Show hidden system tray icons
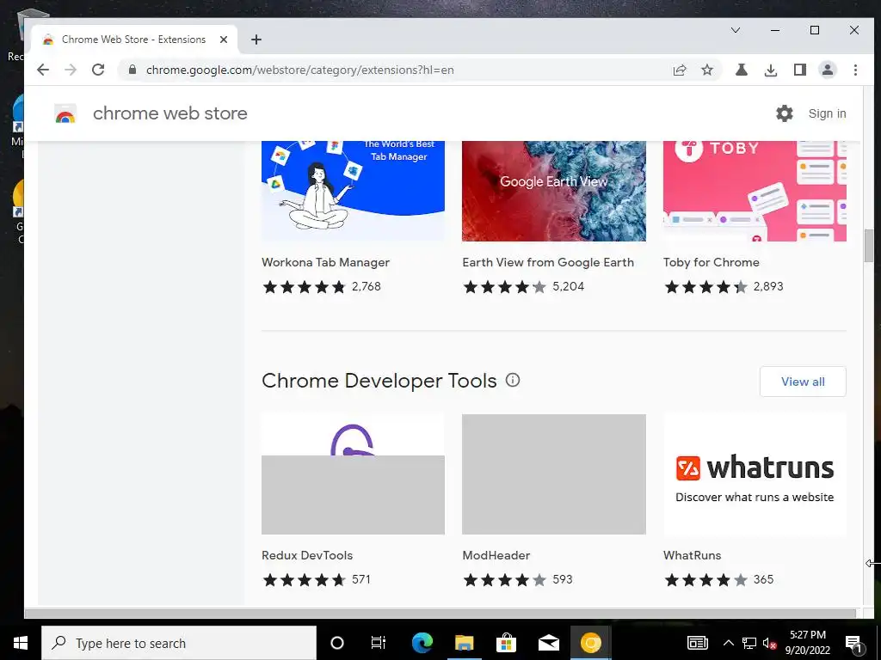 pos(728,643)
